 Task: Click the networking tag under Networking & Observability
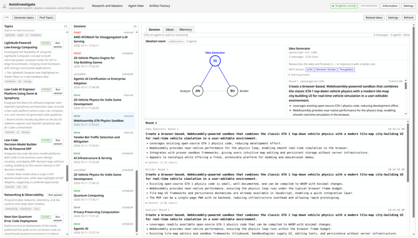point(11,208)
